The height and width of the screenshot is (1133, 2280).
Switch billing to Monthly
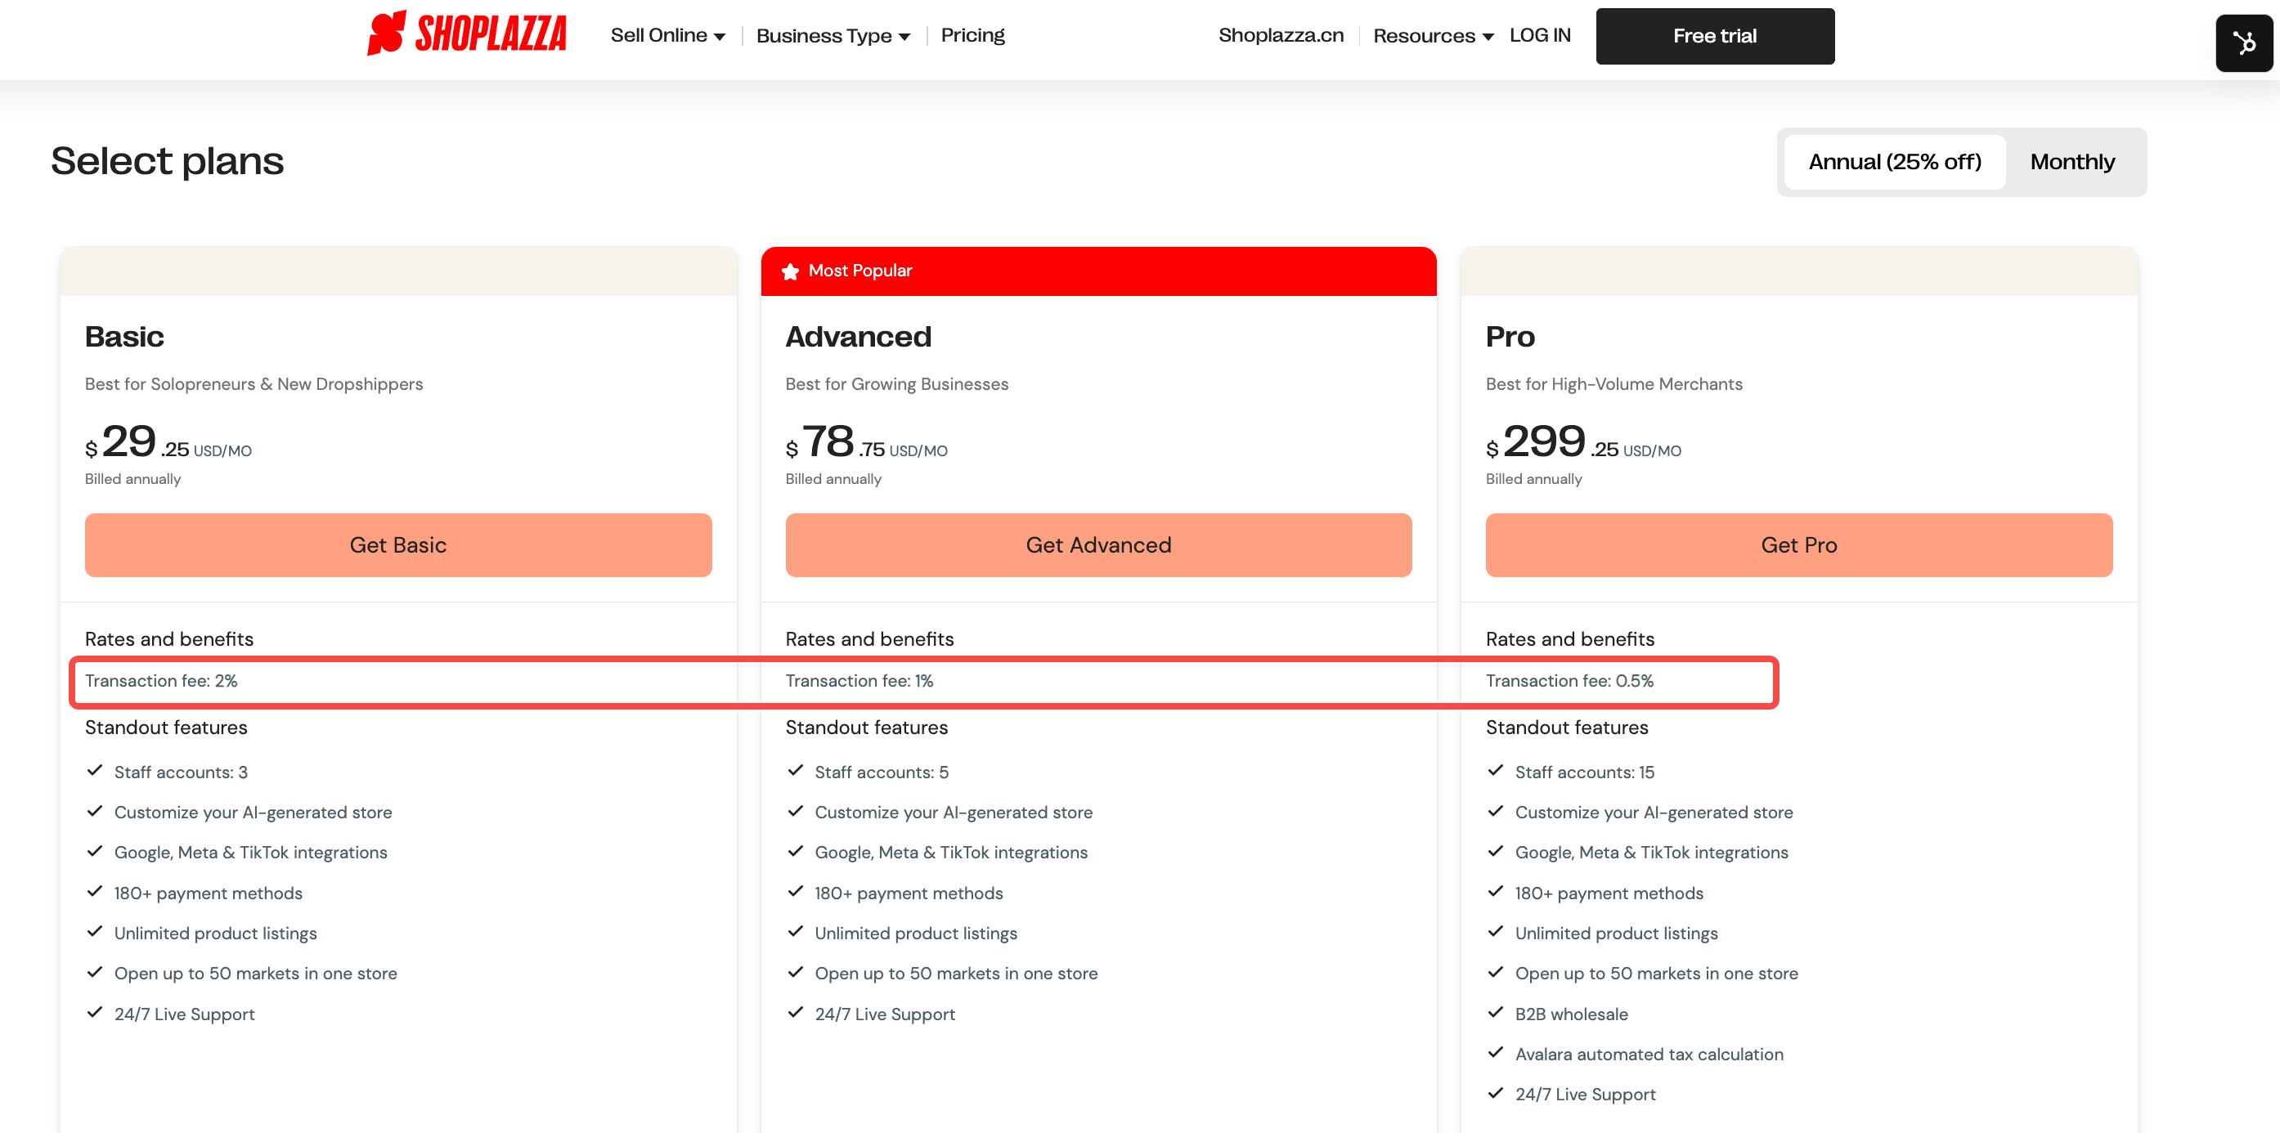(x=2072, y=162)
